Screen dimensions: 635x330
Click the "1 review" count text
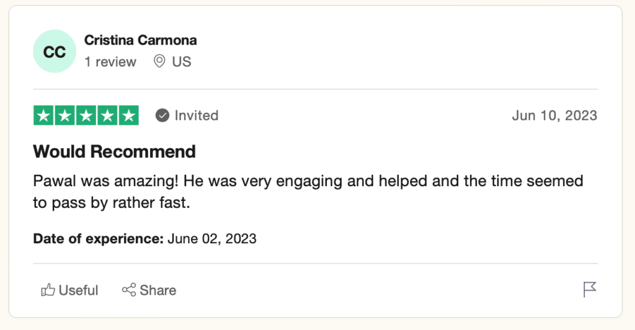tap(110, 61)
